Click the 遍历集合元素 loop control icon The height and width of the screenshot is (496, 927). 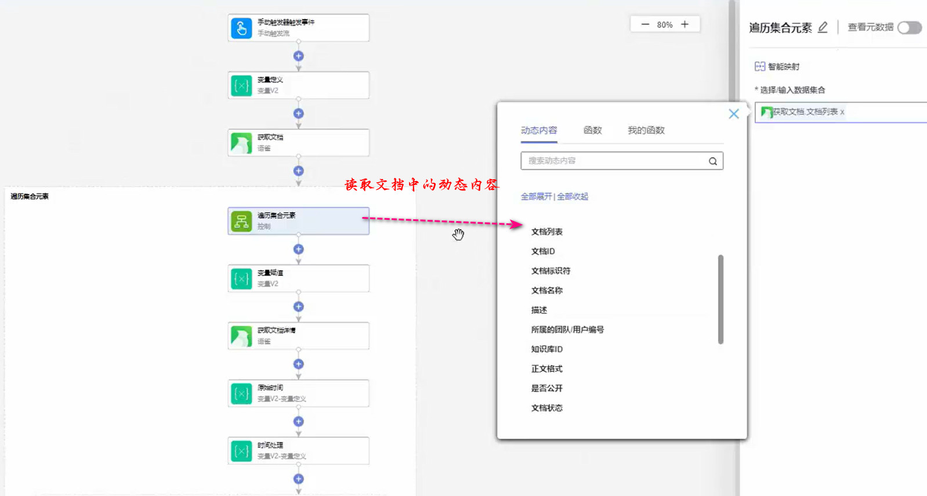coord(241,221)
